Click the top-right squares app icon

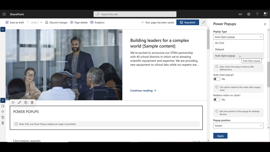point(265,14)
